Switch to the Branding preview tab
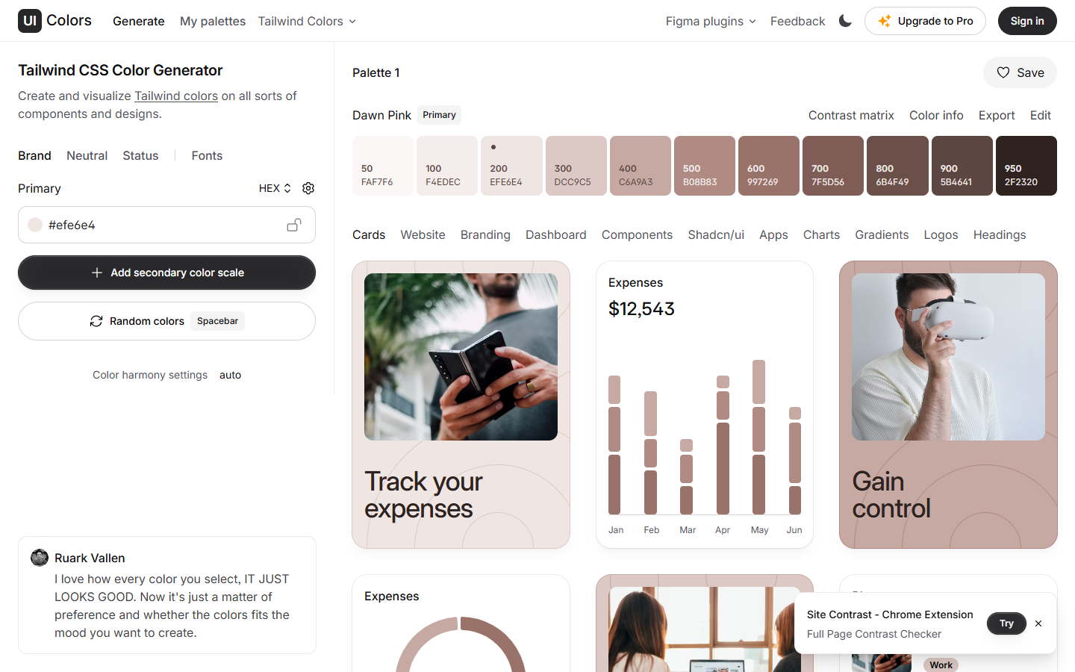 point(485,234)
